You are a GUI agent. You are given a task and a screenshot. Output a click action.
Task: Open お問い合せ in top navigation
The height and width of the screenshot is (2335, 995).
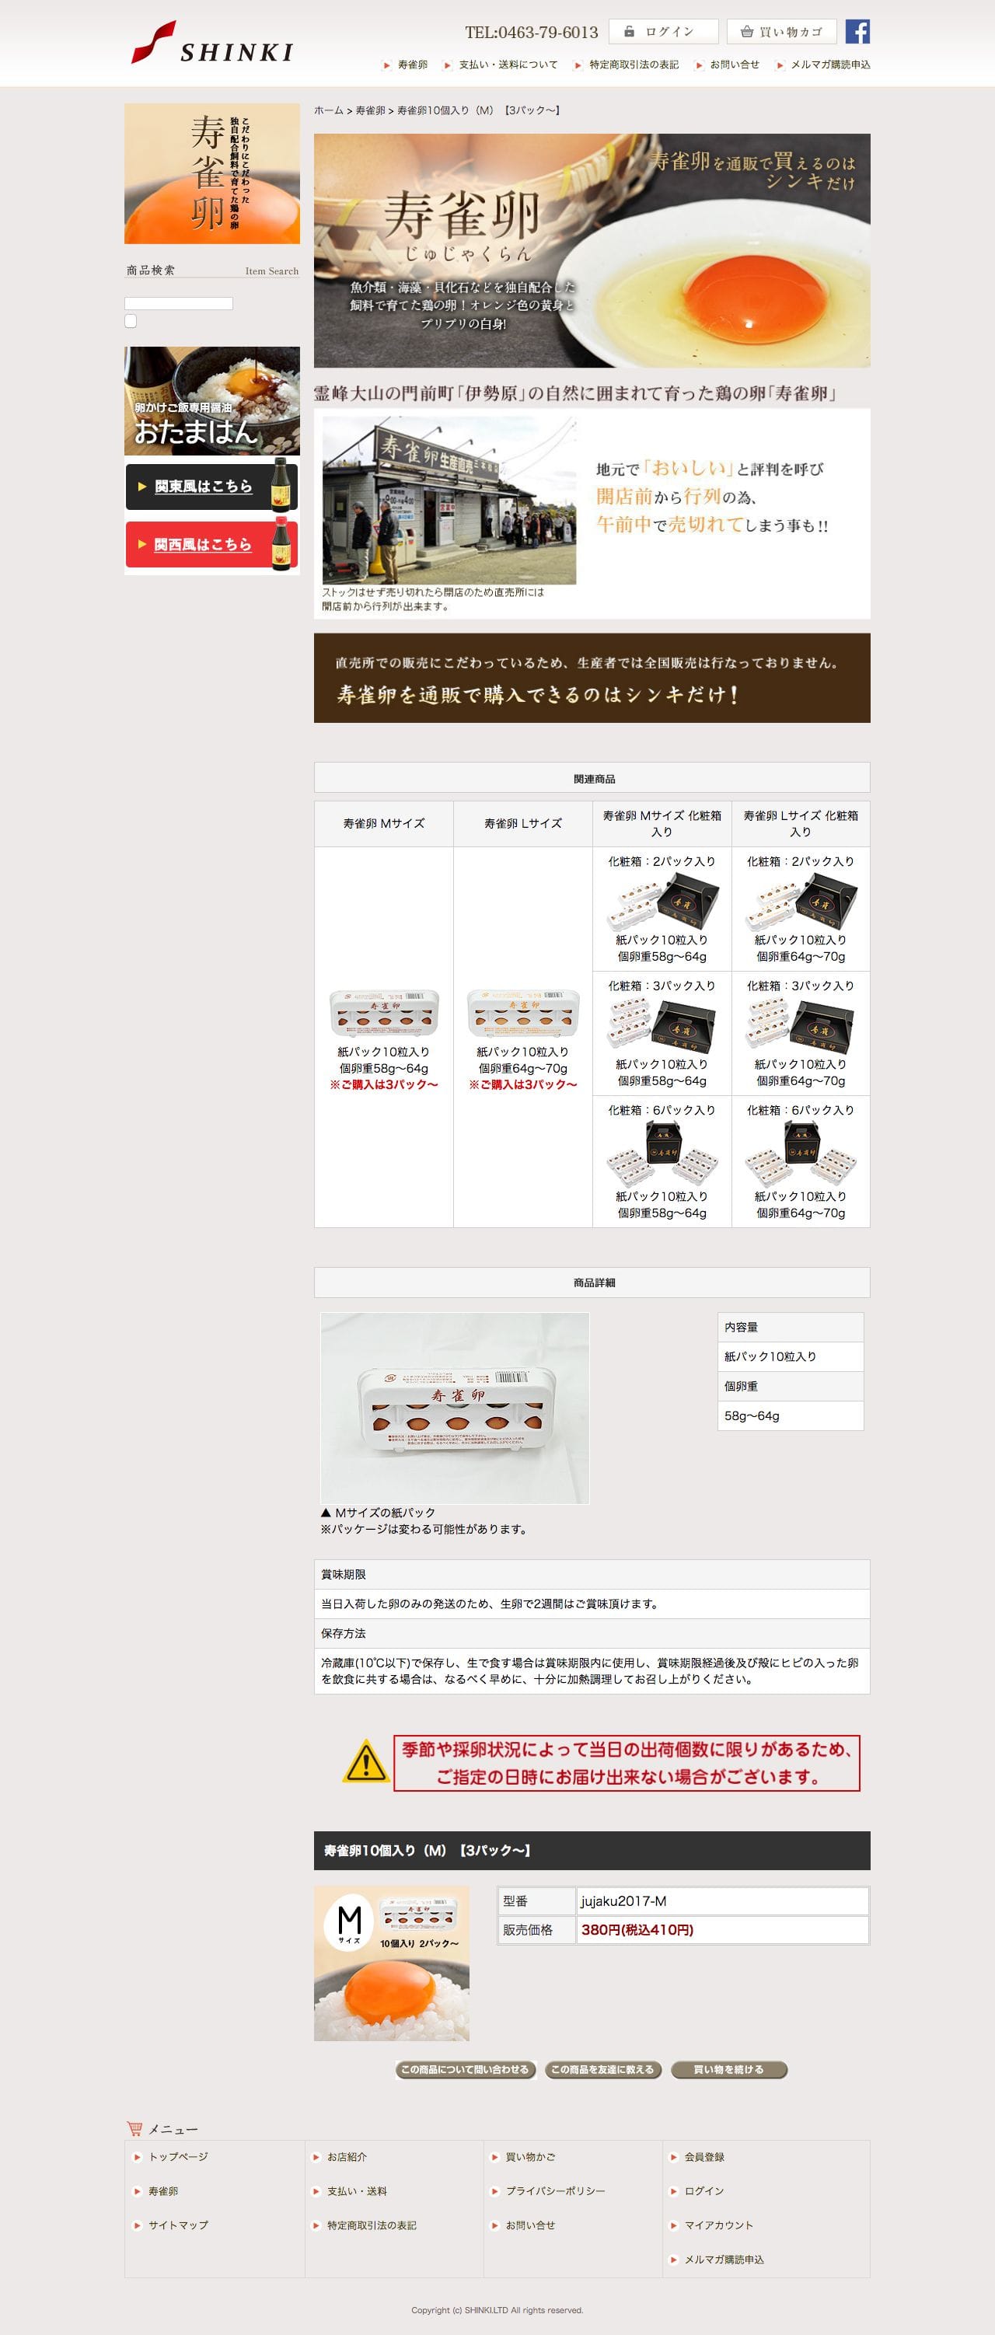[734, 65]
